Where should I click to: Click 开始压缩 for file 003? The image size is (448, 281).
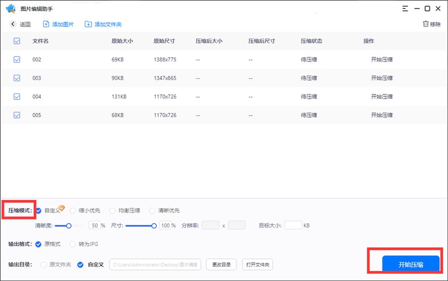(381, 78)
